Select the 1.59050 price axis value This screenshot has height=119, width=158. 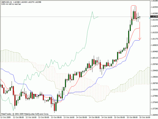pyautogui.click(x=154, y=77)
